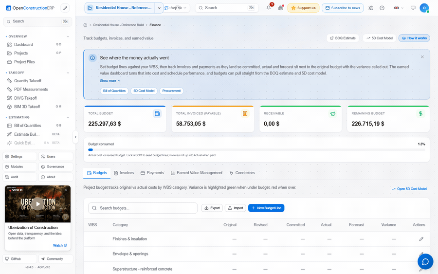Expand Show more in the info banner
438x274 pixels.
tap(110, 81)
